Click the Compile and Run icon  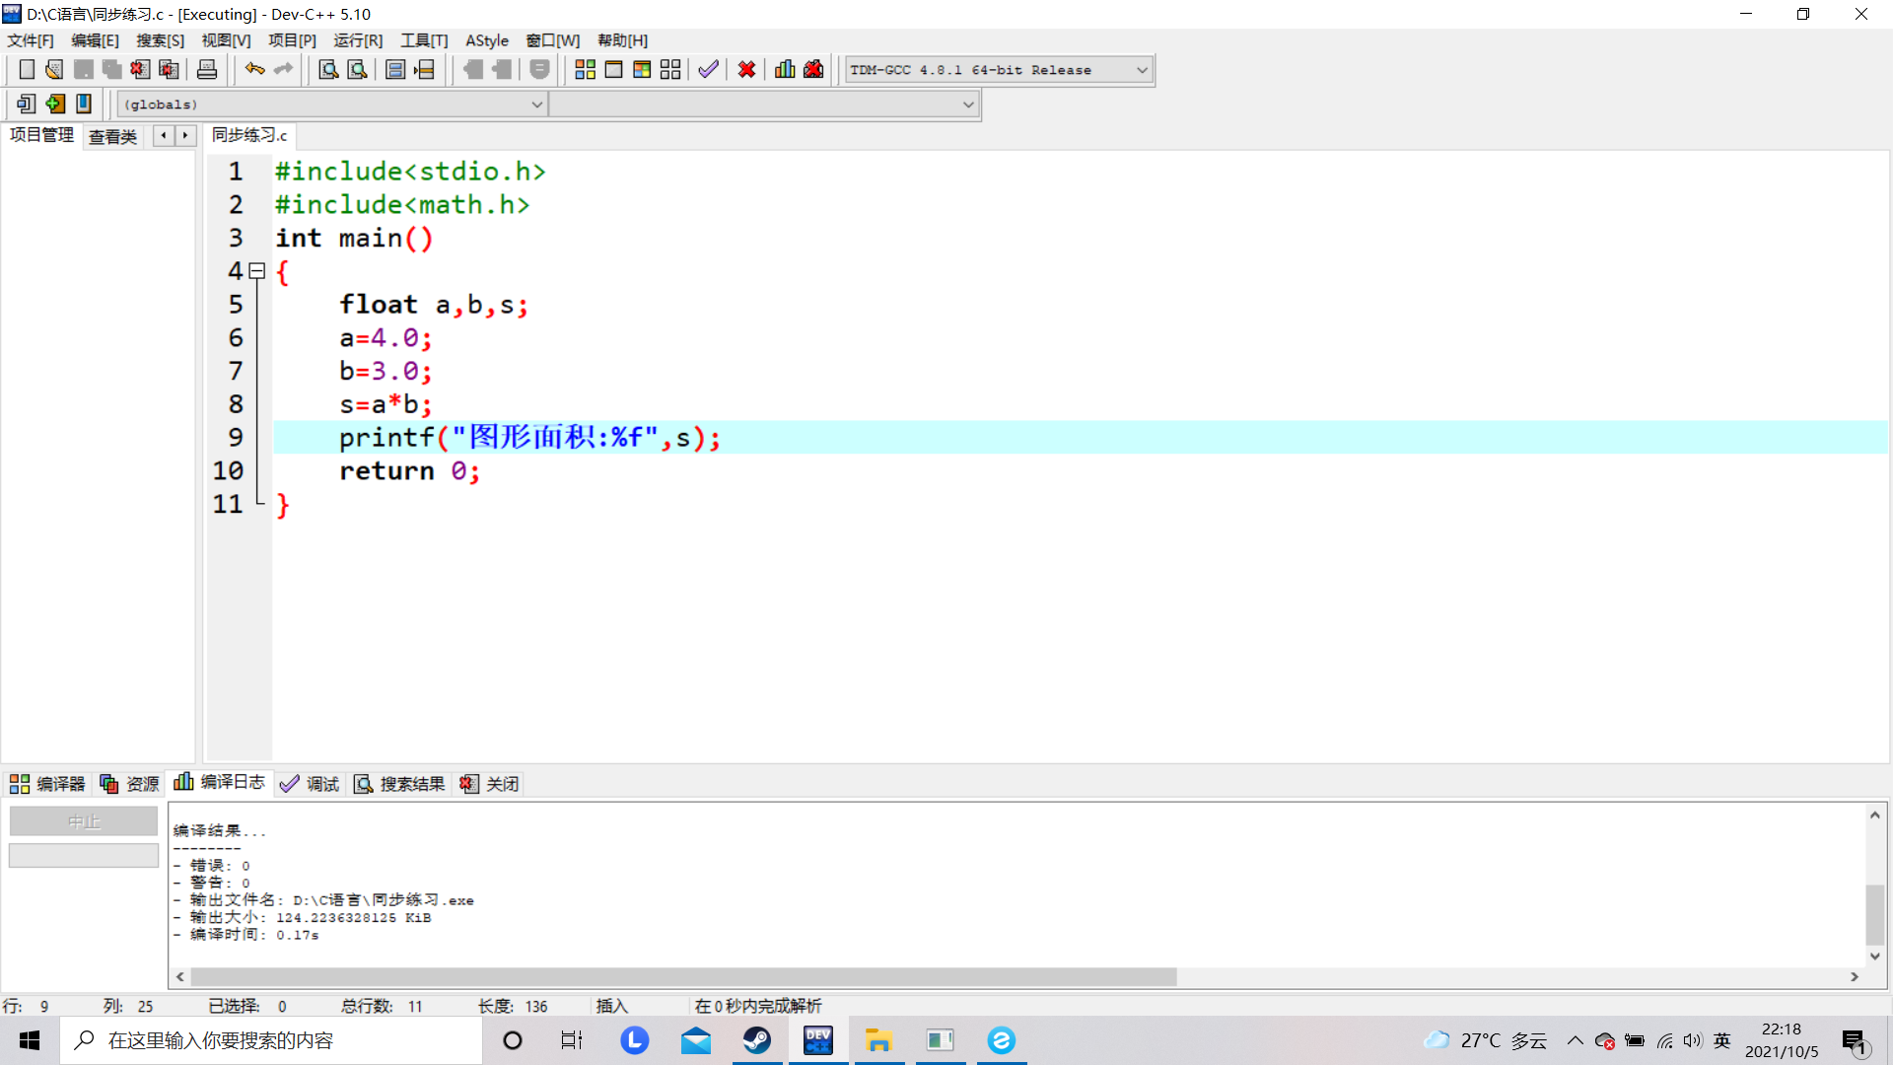click(642, 69)
